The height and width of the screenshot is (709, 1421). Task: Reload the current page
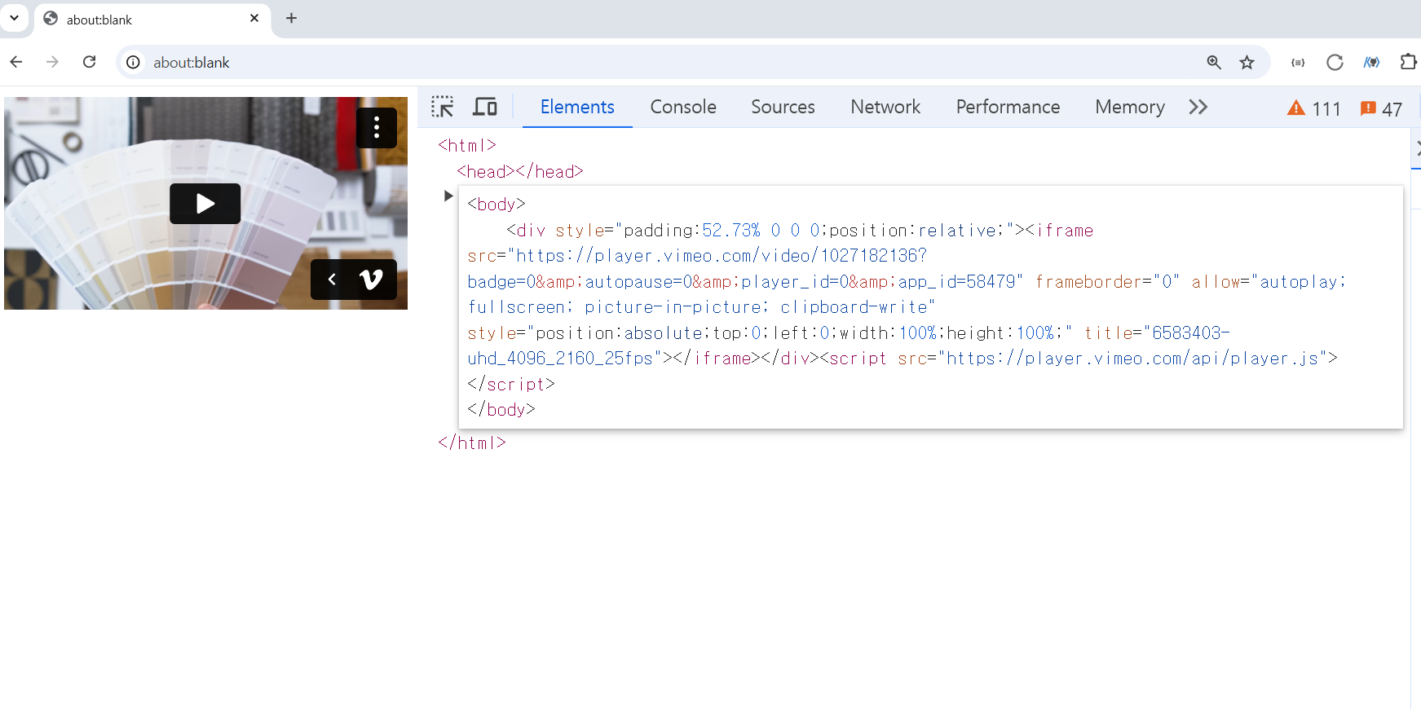coord(90,62)
